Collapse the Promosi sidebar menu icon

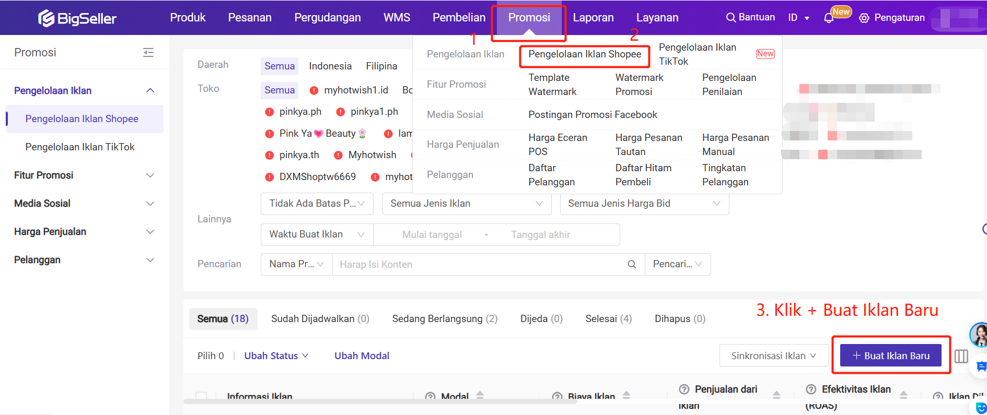[x=148, y=52]
